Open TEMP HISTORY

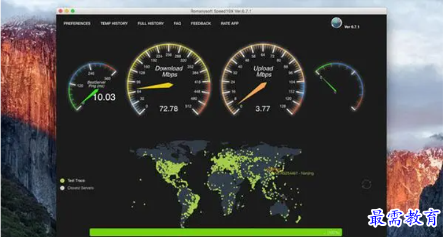point(114,23)
